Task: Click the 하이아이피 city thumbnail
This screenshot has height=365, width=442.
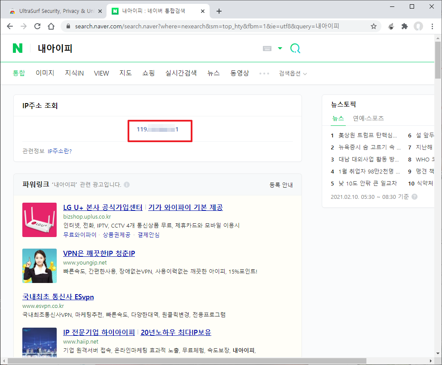Action: point(40,342)
